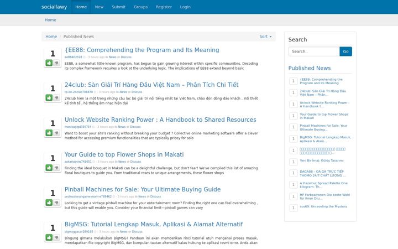
Task: Downvote the EE88 Comprehending the Program post
Action: [56, 63]
